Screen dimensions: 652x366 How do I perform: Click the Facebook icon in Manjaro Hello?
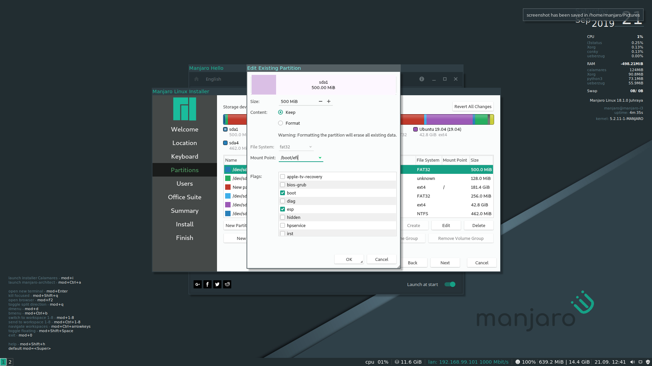pos(207,284)
